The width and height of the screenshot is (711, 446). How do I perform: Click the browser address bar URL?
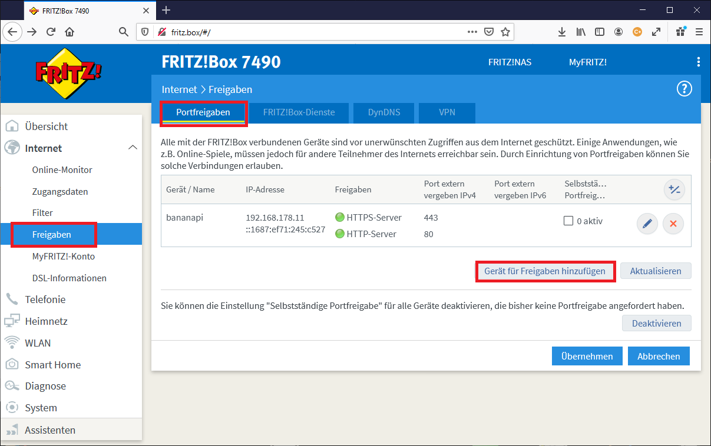click(x=190, y=32)
